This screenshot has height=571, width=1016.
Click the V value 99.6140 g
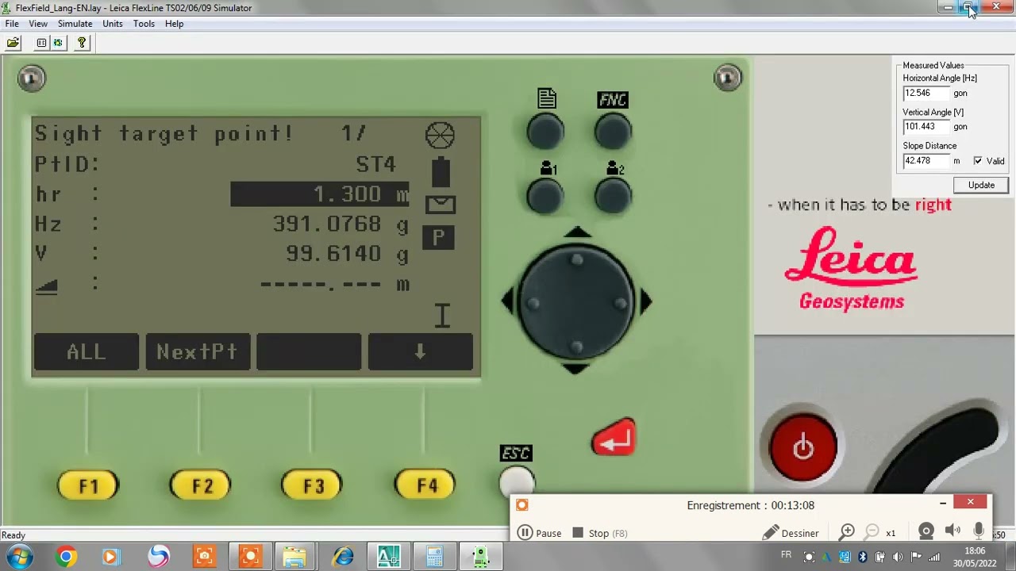pos(347,254)
